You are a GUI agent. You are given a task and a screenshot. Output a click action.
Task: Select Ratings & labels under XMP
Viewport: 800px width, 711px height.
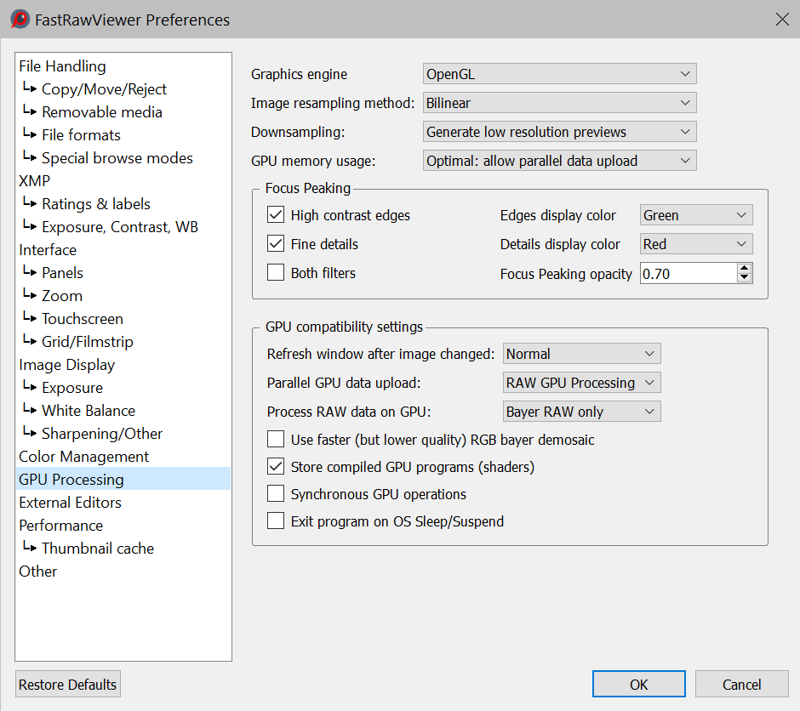(x=95, y=204)
